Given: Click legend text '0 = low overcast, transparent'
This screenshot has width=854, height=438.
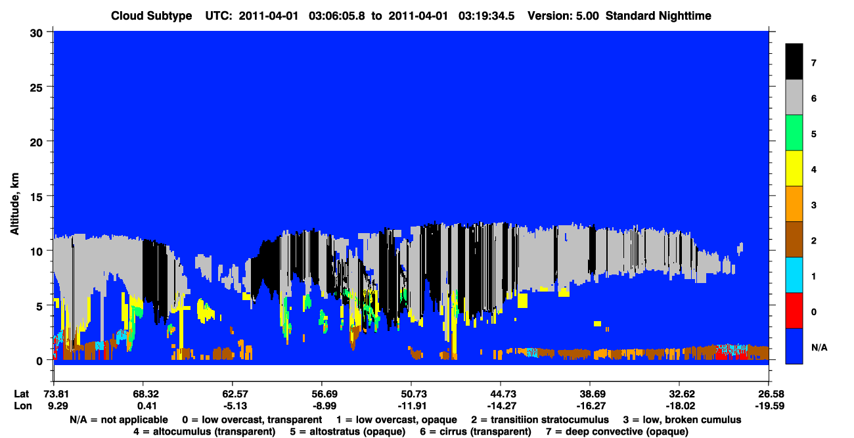Looking at the screenshot, I should click(x=252, y=420).
